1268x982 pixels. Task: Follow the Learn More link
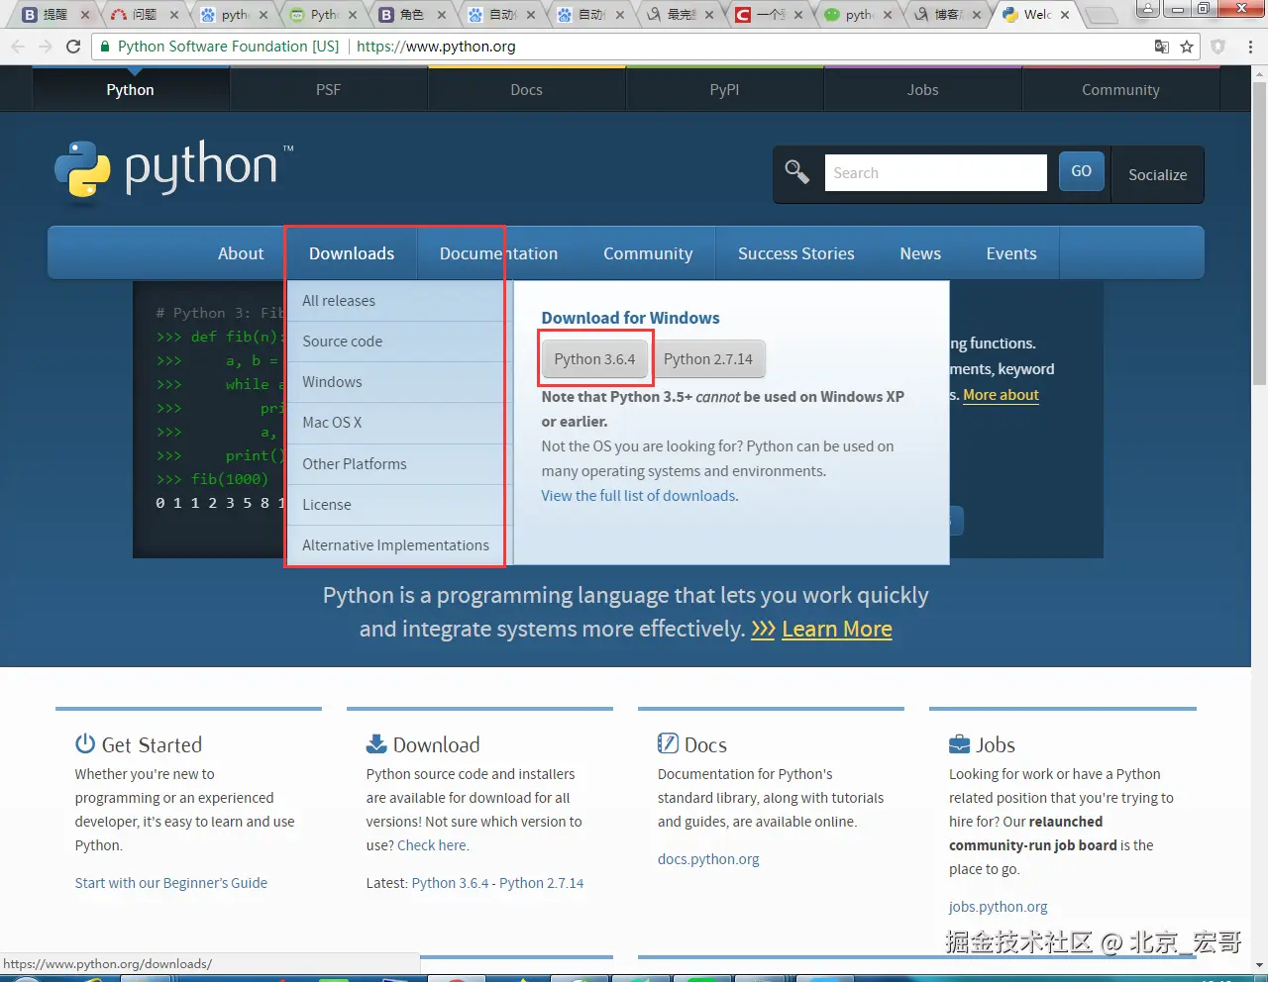click(837, 630)
